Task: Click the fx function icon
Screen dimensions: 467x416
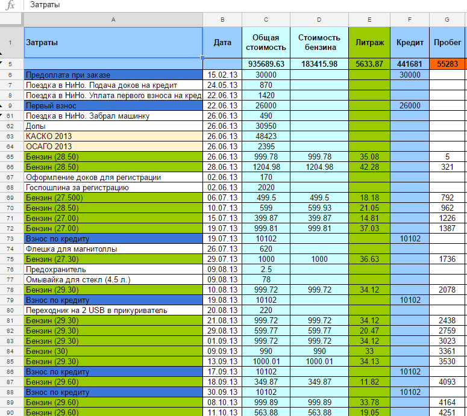Action: click(10, 5)
